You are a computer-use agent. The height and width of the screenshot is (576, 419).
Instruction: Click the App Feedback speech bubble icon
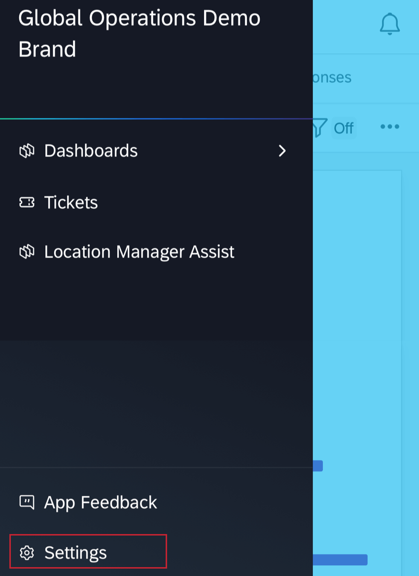pos(28,502)
